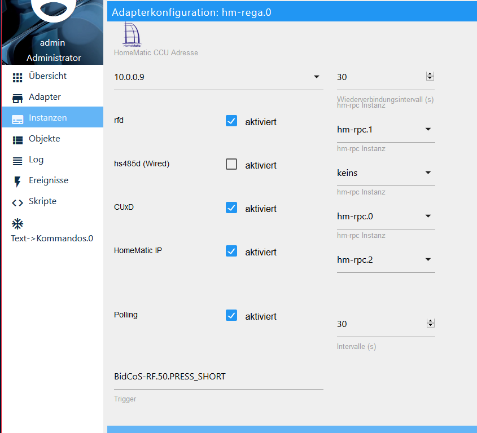Select the Instanzen menu item

pyautogui.click(x=52, y=117)
